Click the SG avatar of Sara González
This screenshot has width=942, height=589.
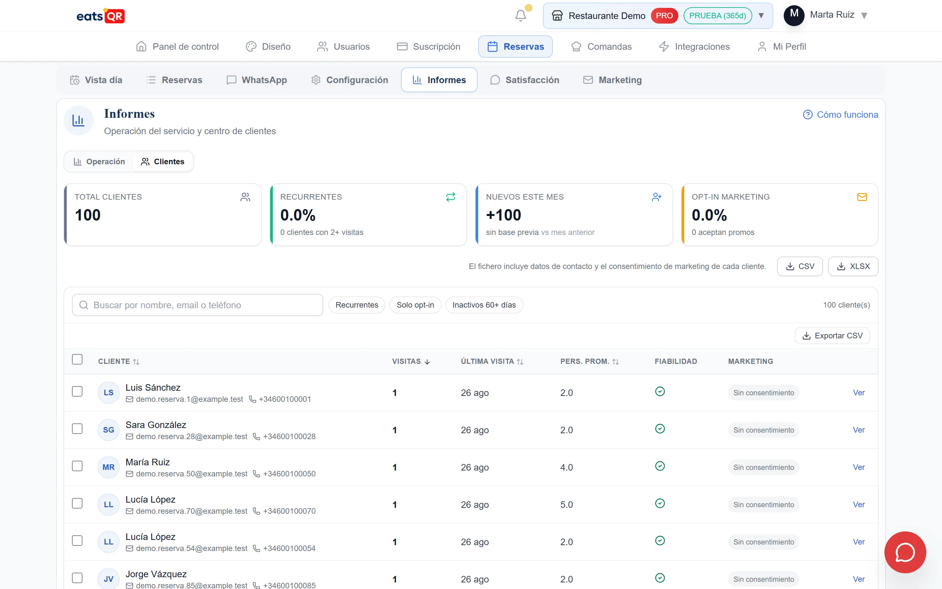[x=109, y=430]
